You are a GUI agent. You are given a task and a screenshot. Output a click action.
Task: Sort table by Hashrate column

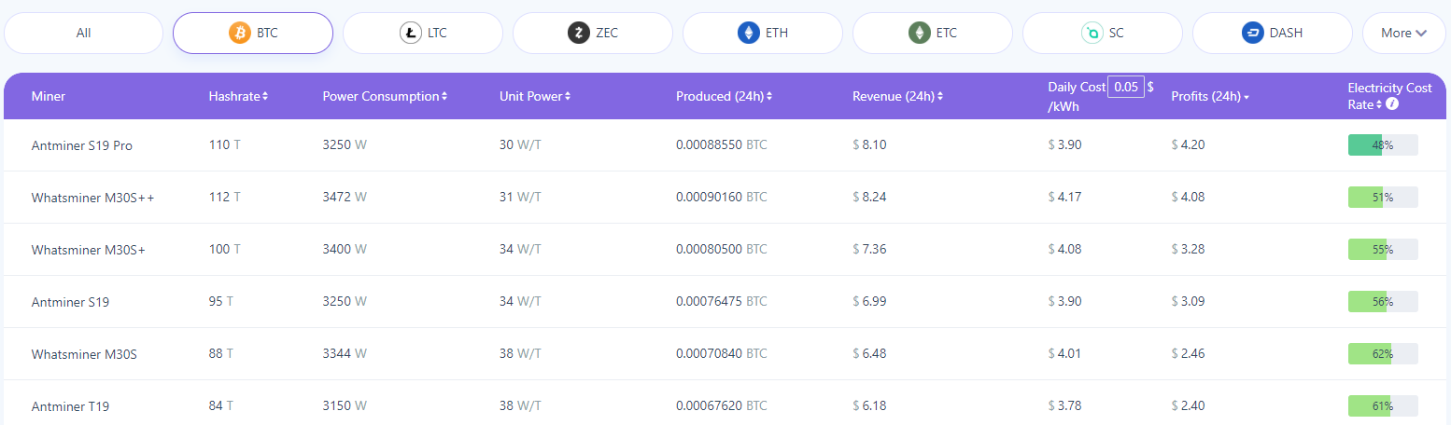238,96
